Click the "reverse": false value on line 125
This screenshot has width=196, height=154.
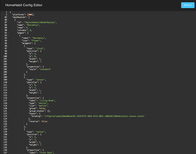(x=44, y=121)
